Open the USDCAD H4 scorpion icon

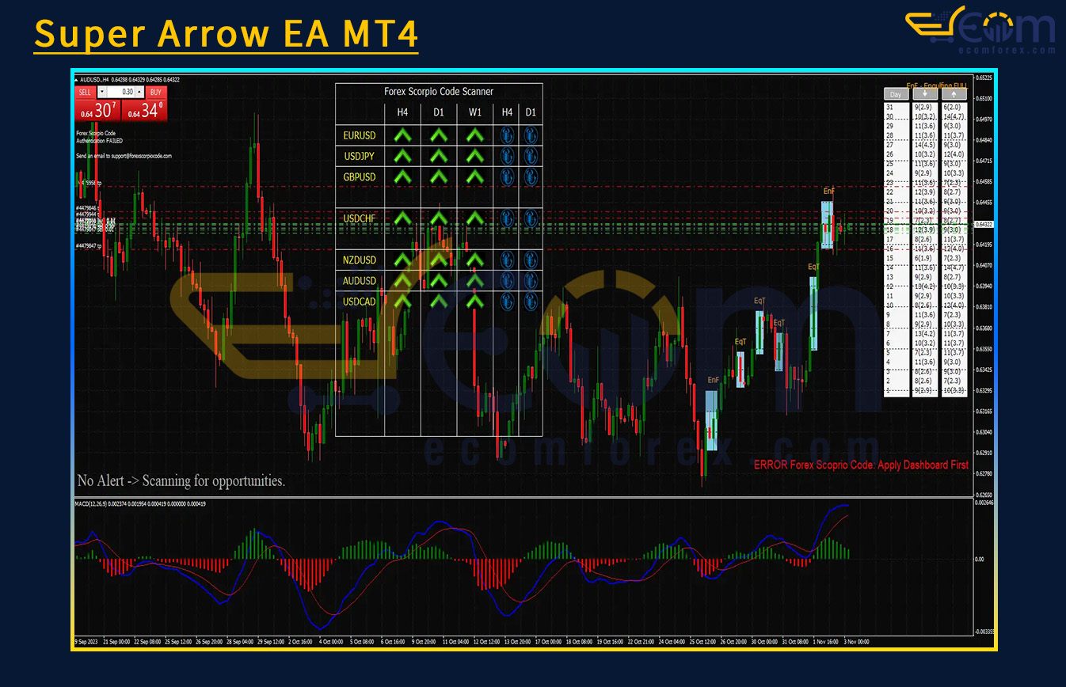(x=507, y=301)
